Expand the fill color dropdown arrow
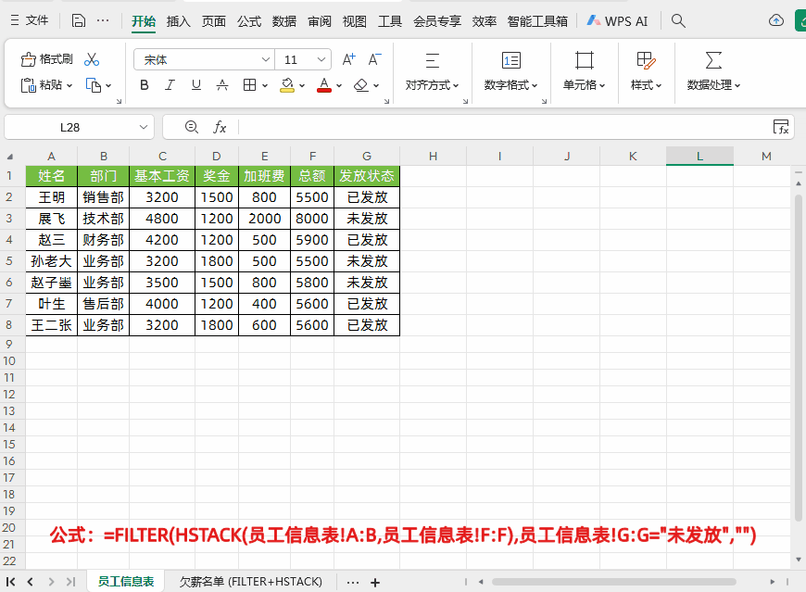Screen dimensions: 806x592 (x=302, y=86)
